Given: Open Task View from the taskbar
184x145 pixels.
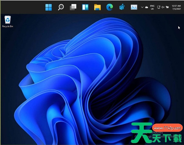Looking at the screenshot, I should pyautogui.click(x=73, y=7).
